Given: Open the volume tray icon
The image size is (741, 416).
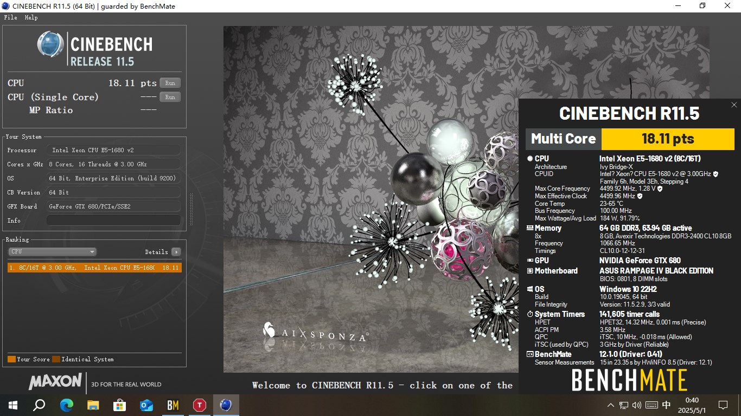Looking at the screenshot, I should coord(637,405).
